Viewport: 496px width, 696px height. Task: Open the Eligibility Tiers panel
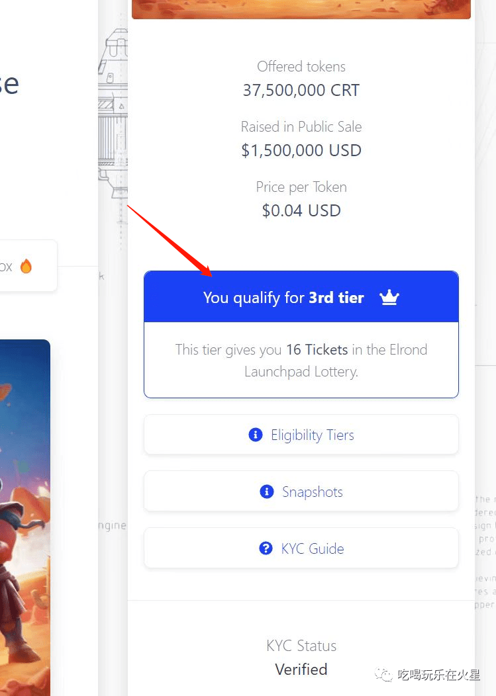pyautogui.click(x=301, y=435)
